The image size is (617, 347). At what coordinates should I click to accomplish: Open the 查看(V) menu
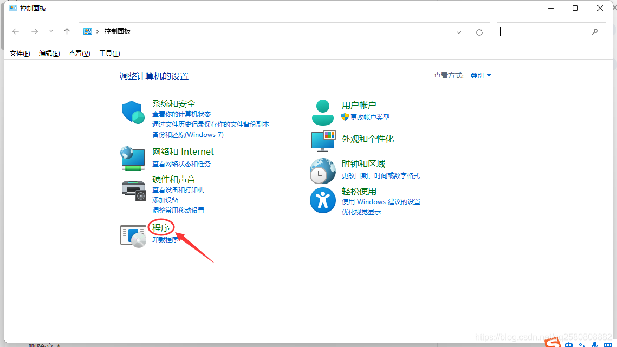(x=79, y=54)
